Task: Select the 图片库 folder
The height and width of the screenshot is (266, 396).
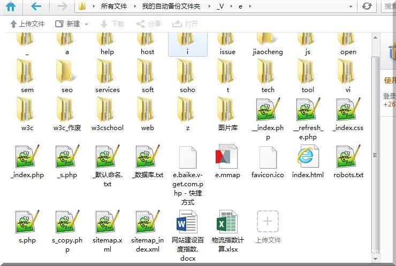Action: tap(227, 113)
